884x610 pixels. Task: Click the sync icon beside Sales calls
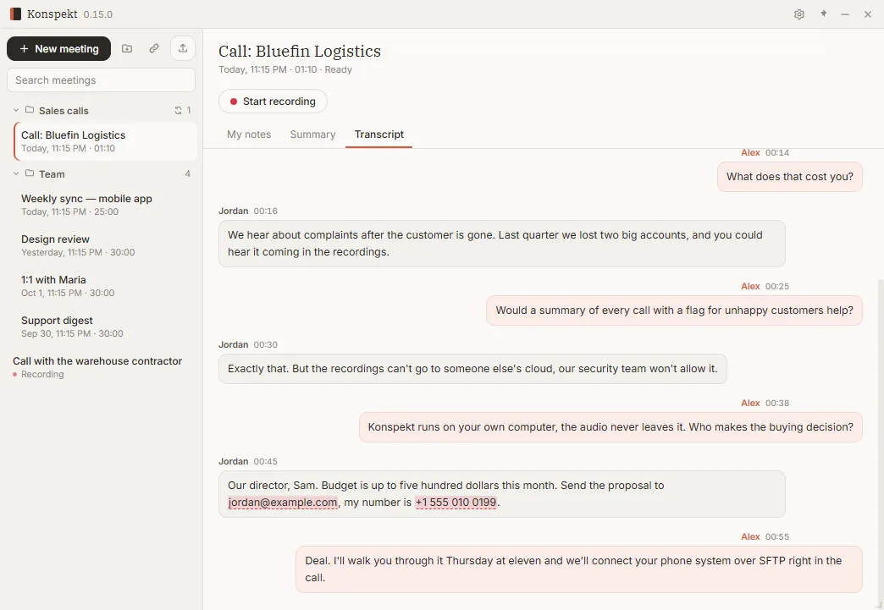(178, 110)
